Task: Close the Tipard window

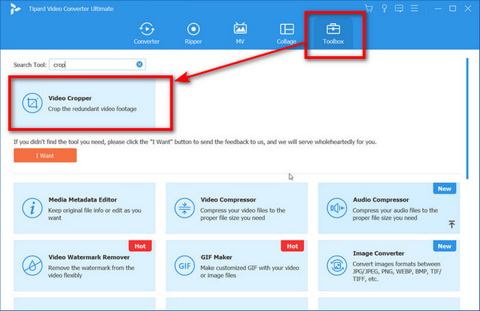Action: (x=468, y=9)
